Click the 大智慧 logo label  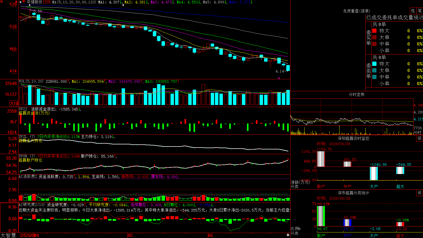pos(8,235)
